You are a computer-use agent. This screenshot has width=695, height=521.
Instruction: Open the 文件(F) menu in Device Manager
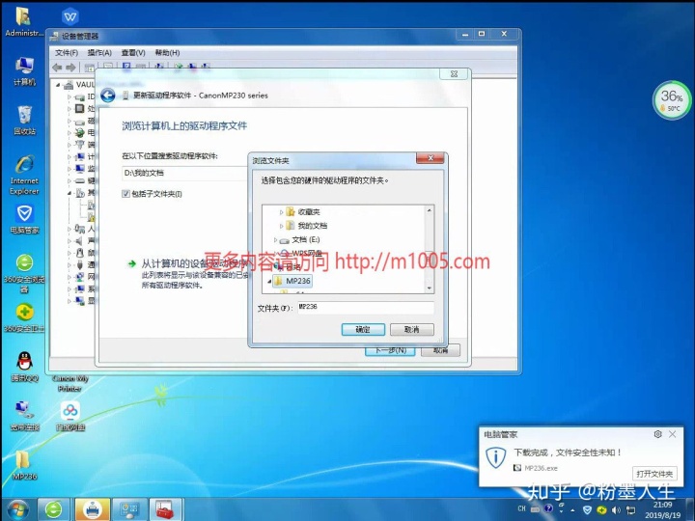click(x=67, y=53)
